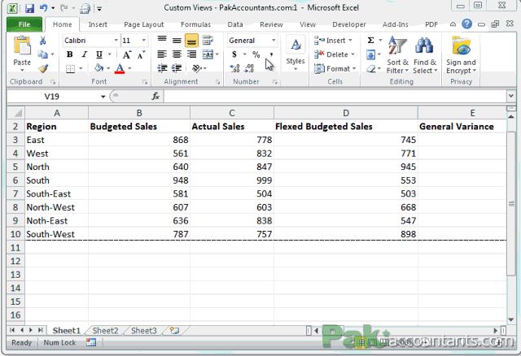Toggle Middle Align for cell text
The height and width of the screenshot is (356, 521).
[177, 41]
